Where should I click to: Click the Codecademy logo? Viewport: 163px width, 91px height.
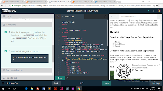pos(9,11)
